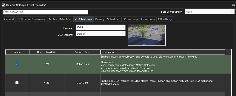The width and height of the screenshot is (236, 96).
Task: Click the VCA feature column header
Action: [83, 52]
